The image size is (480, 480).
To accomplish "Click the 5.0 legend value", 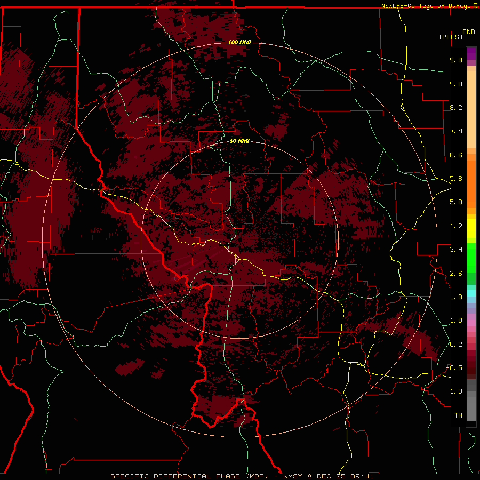I will (456, 202).
